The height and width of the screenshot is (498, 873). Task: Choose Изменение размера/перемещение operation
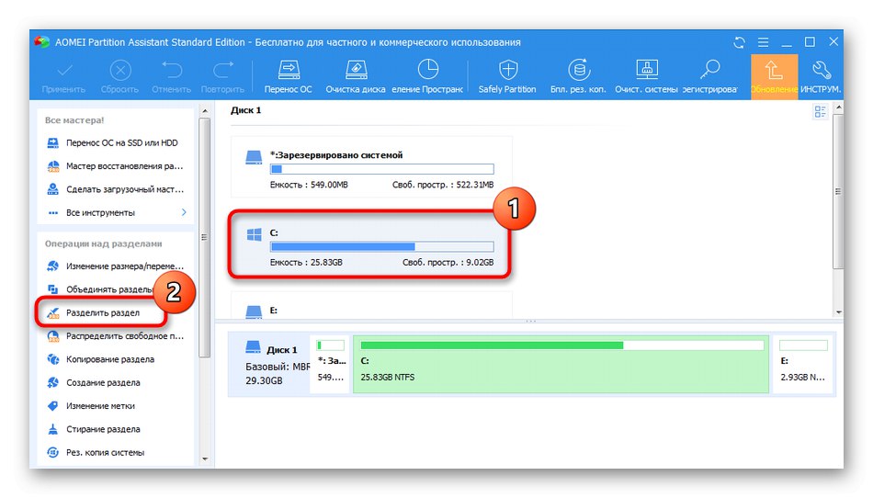tap(116, 266)
